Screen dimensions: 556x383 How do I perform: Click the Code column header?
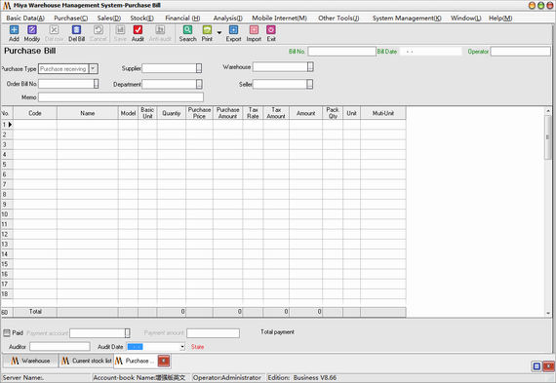coord(35,113)
